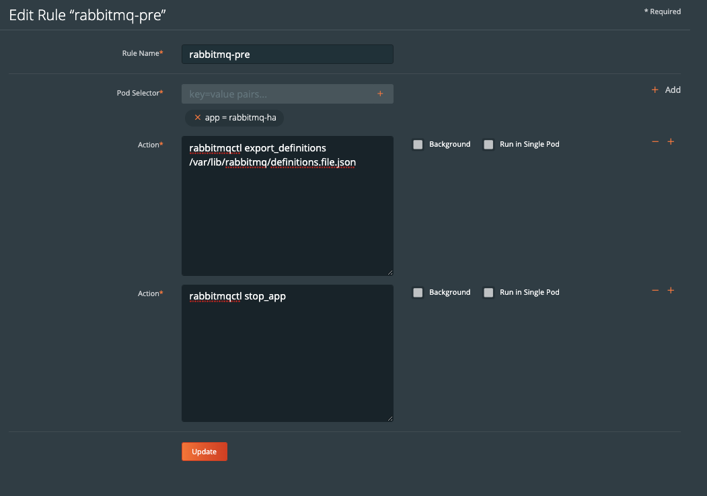Enable Background for the stop_app action
Screen dimensions: 707x496
(418, 292)
